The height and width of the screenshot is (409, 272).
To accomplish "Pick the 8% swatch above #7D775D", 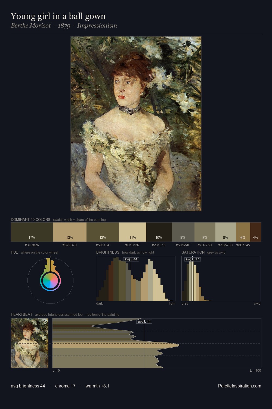I will point(205,232).
